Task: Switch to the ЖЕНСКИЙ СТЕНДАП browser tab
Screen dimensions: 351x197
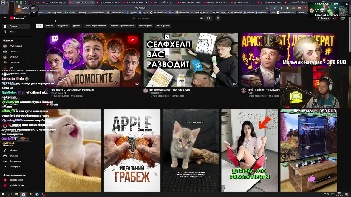Action: (x=162, y=2)
